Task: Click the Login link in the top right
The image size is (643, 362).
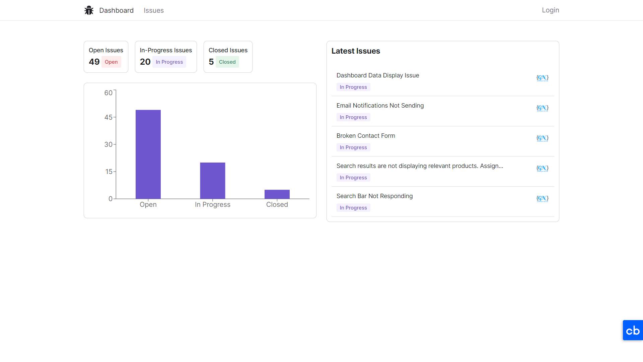Action: point(550,10)
